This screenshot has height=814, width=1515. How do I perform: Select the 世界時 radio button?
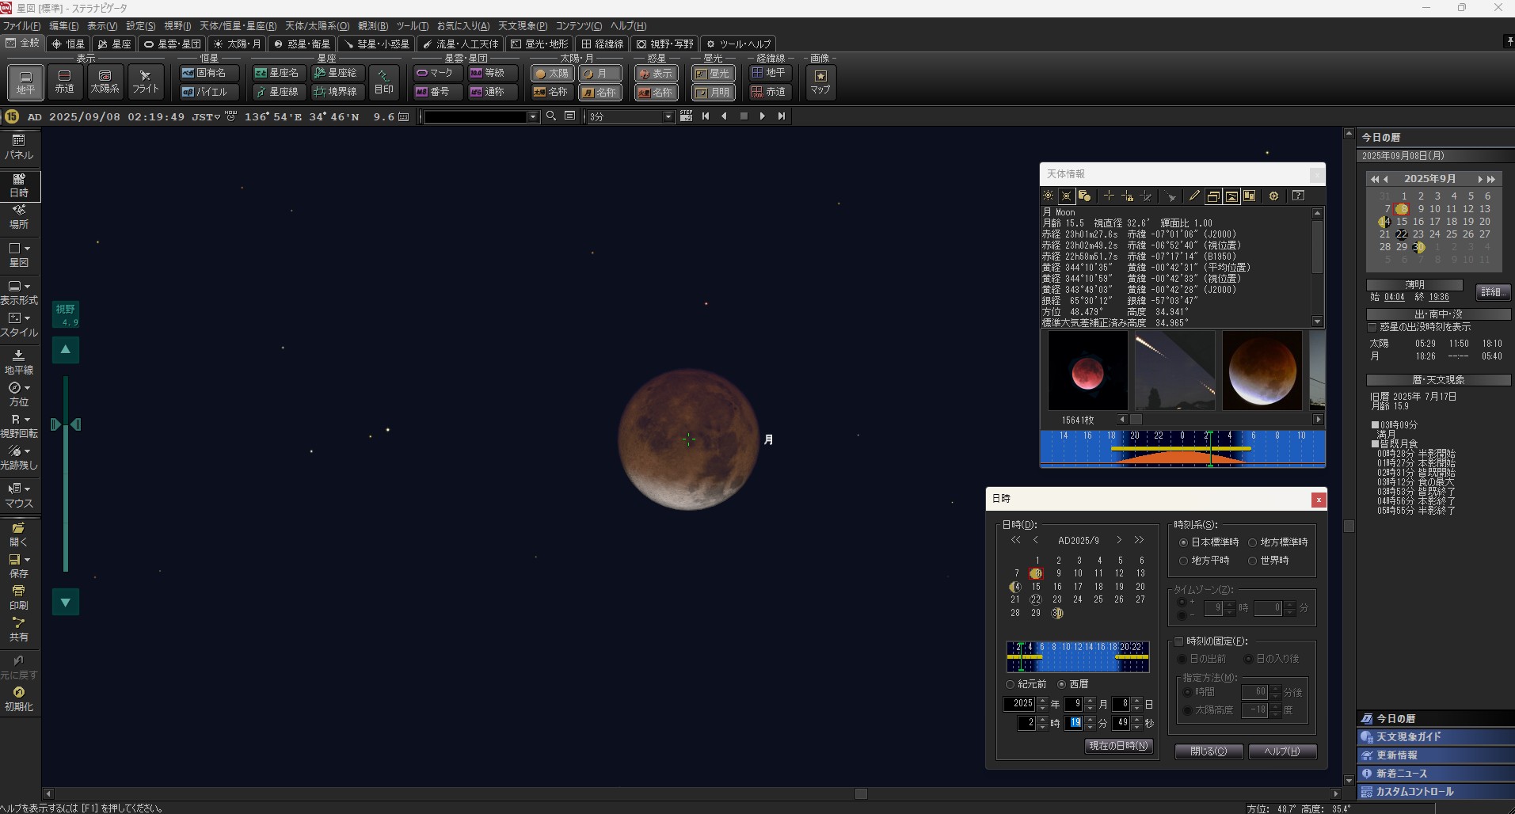point(1253,561)
